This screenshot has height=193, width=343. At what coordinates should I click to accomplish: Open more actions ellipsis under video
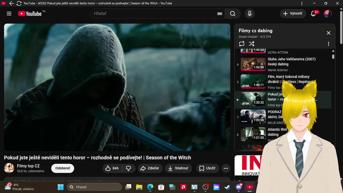[226, 168]
